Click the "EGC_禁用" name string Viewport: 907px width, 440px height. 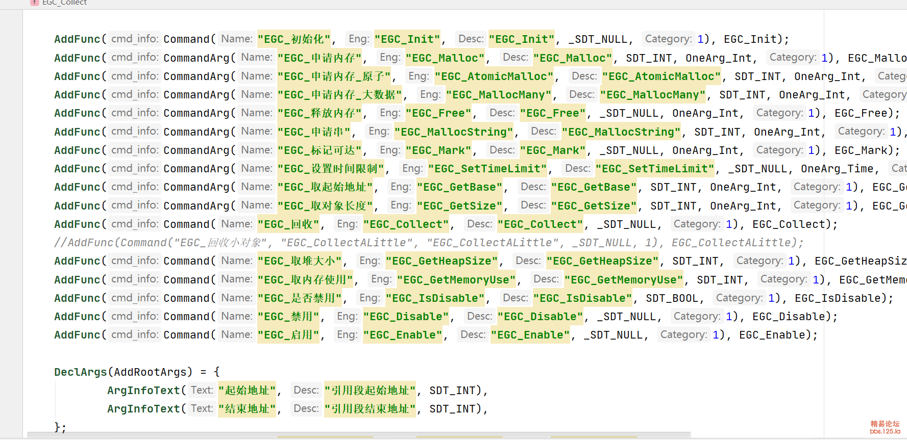[x=288, y=317]
